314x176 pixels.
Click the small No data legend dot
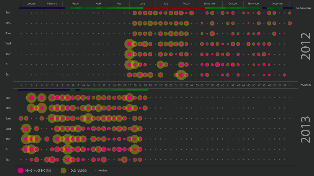(96, 171)
